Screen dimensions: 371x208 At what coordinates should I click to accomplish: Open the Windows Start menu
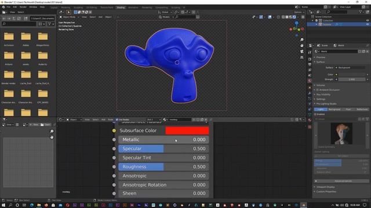tap(3, 205)
